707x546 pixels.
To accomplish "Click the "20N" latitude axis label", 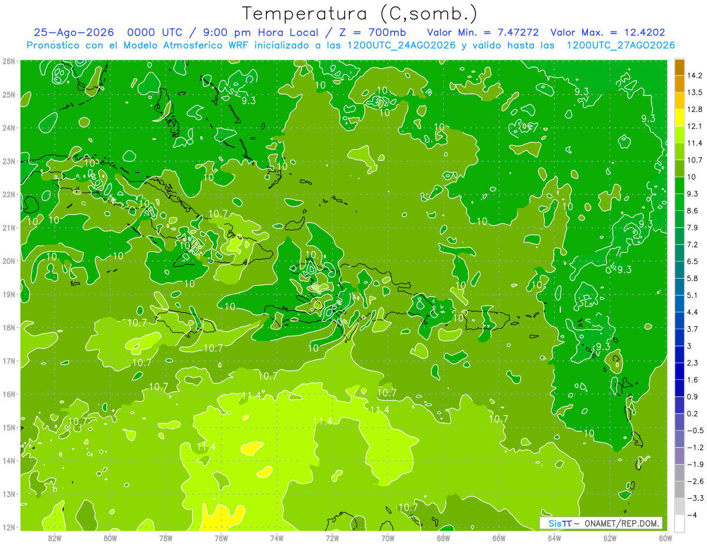I will point(9,261).
